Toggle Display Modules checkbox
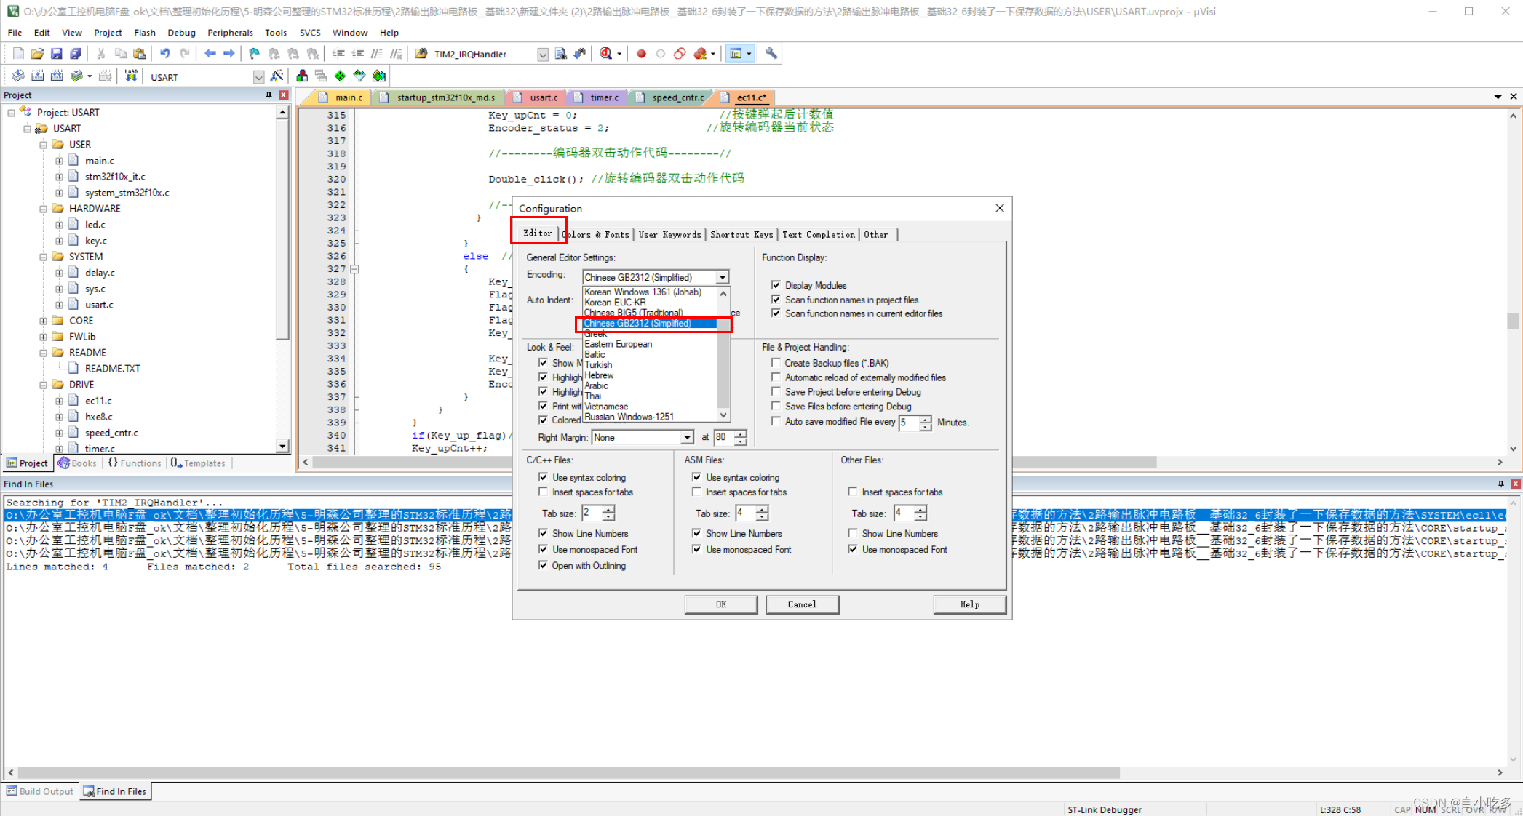The image size is (1523, 816). [776, 285]
